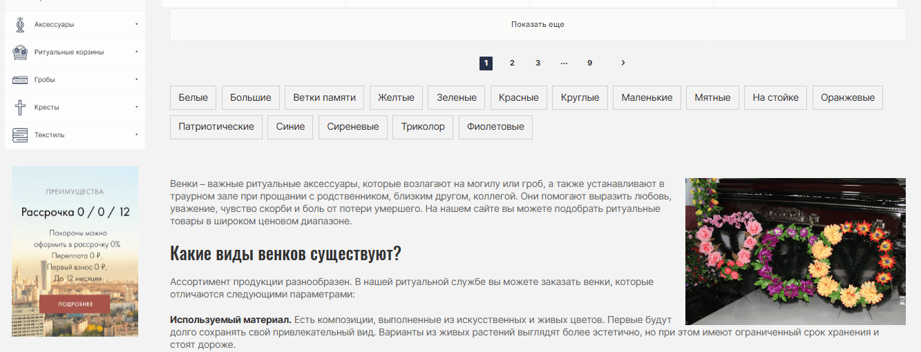The image size is (921, 352).
Task: Click the Гробы coffin icon
Action: pyautogui.click(x=20, y=80)
